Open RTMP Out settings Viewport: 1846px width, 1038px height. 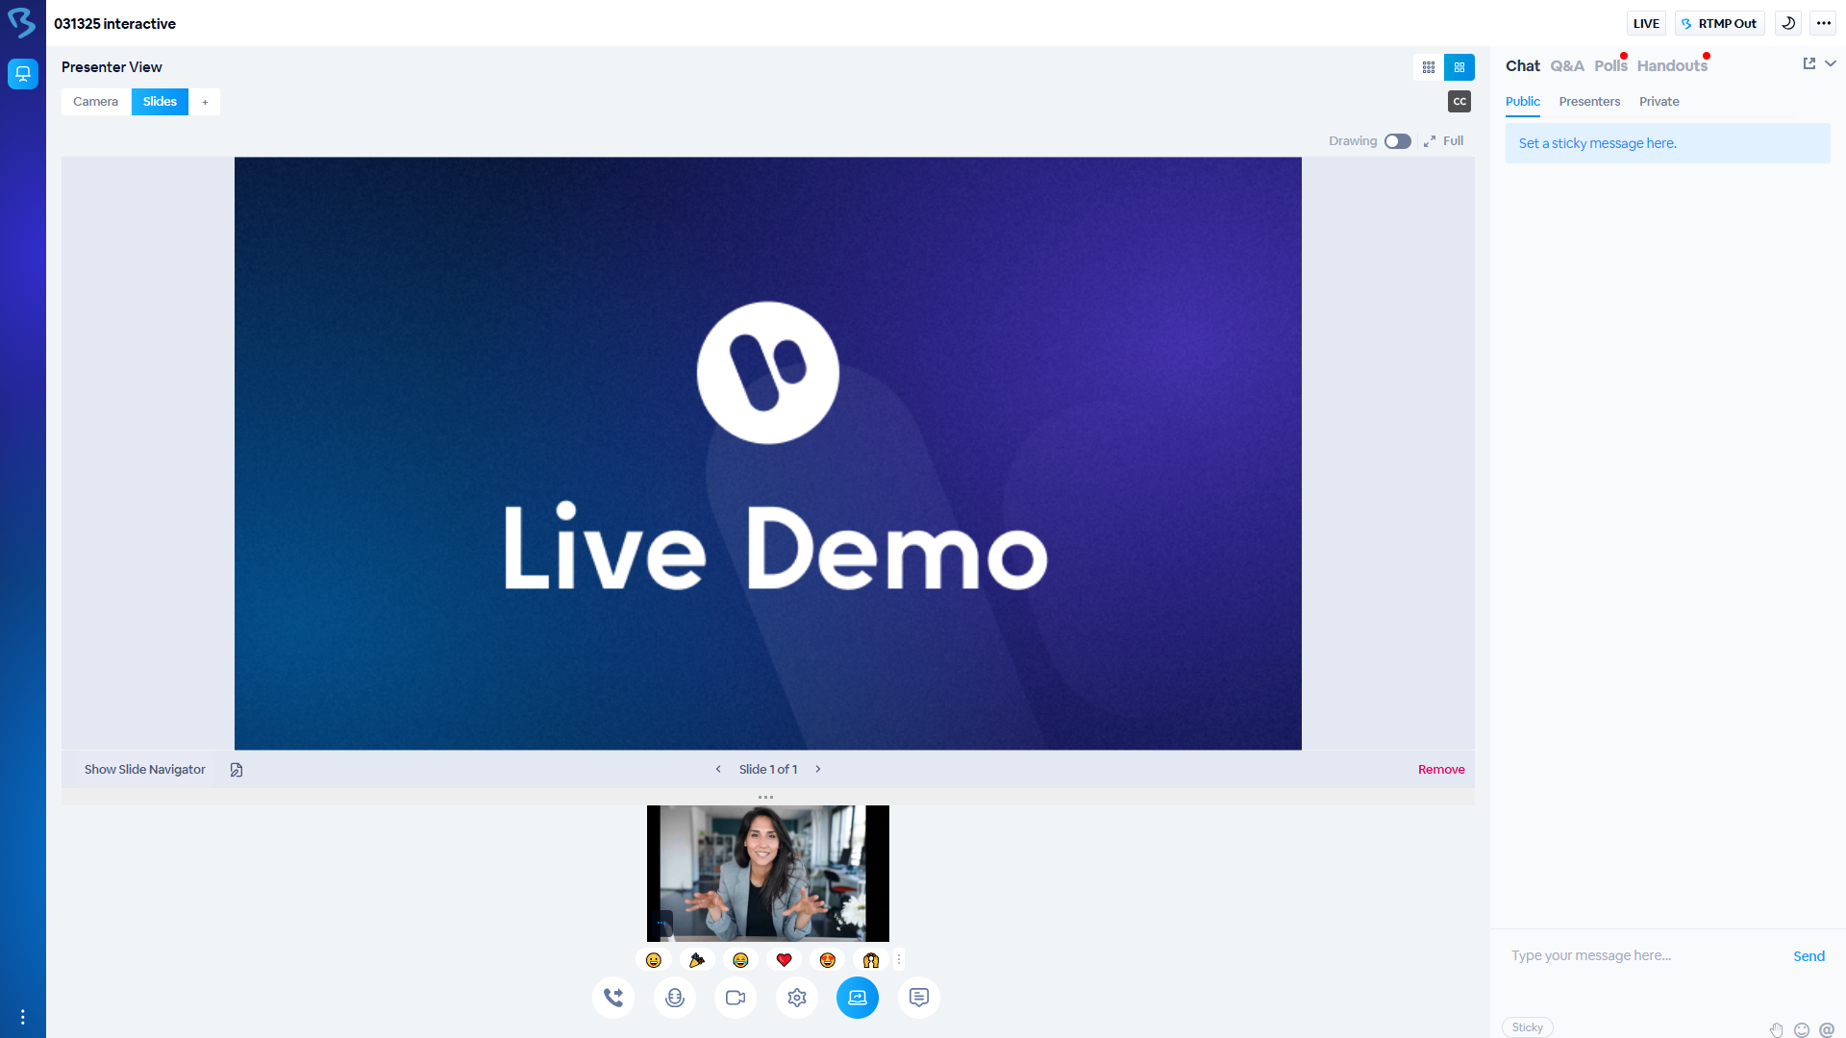[x=1719, y=23]
